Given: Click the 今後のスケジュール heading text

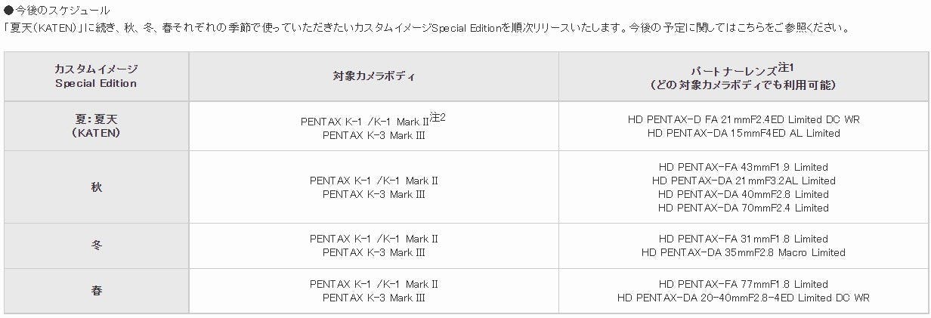Looking at the screenshot, I should click(63, 11).
